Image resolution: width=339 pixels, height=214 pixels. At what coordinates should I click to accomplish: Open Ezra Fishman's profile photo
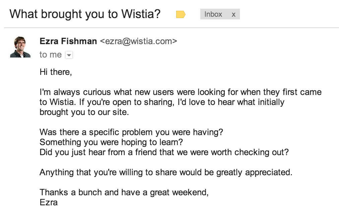tap(20, 47)
